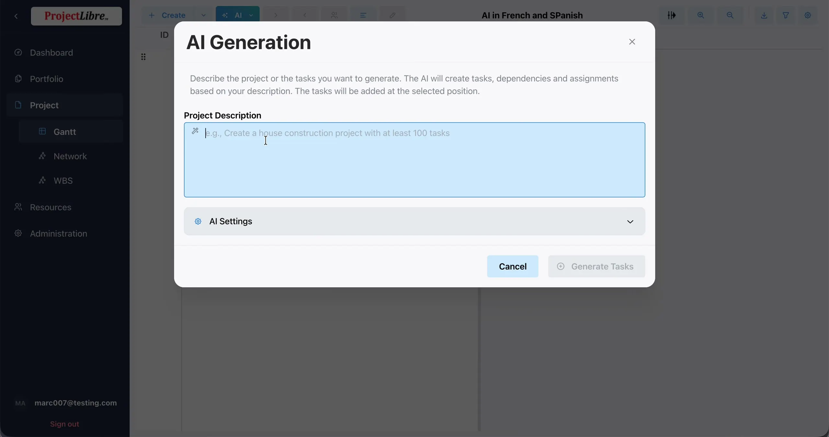Select Project in the sidebar

(x=65, y=105)
